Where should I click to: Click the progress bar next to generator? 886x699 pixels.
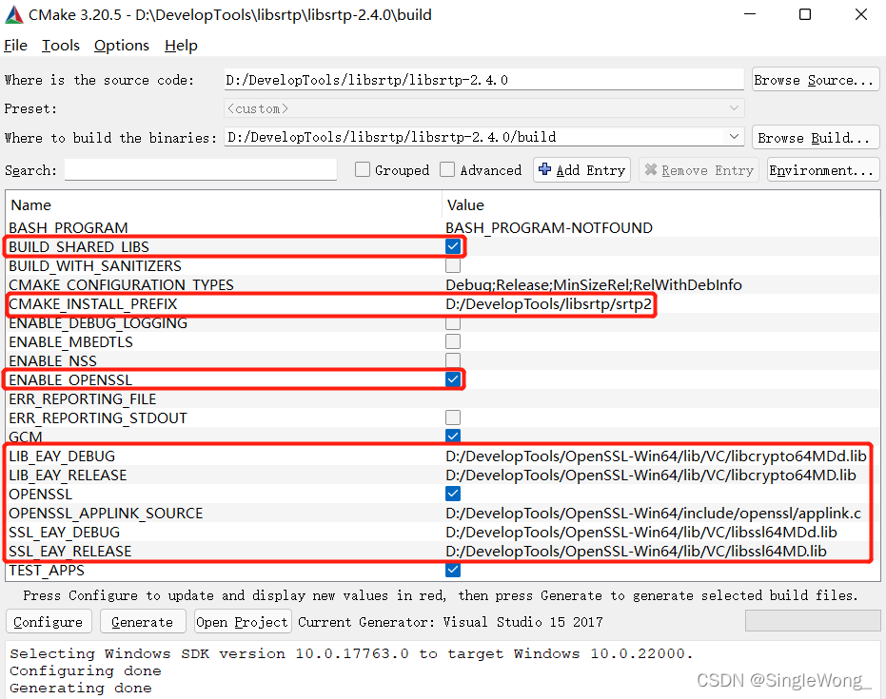click(x=813, y=620)
